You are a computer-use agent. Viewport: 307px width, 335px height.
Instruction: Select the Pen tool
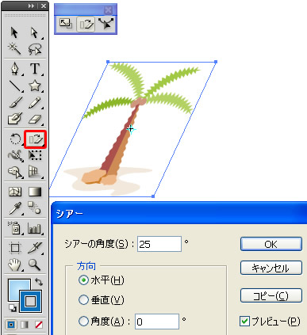15,69
